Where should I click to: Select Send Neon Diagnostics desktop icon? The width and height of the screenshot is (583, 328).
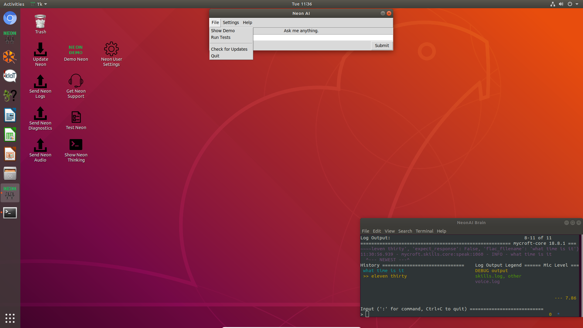click(x=40, y=118)
